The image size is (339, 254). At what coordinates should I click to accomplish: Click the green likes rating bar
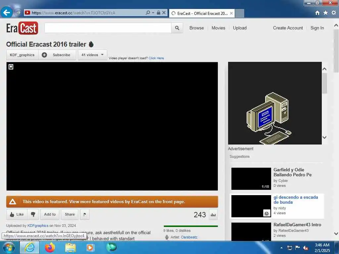(x=191, y=226)
